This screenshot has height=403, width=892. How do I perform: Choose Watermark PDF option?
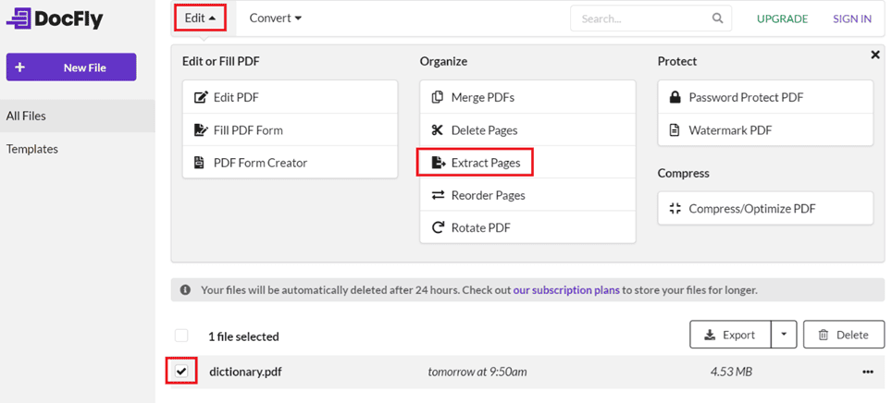tap(765, 130)
